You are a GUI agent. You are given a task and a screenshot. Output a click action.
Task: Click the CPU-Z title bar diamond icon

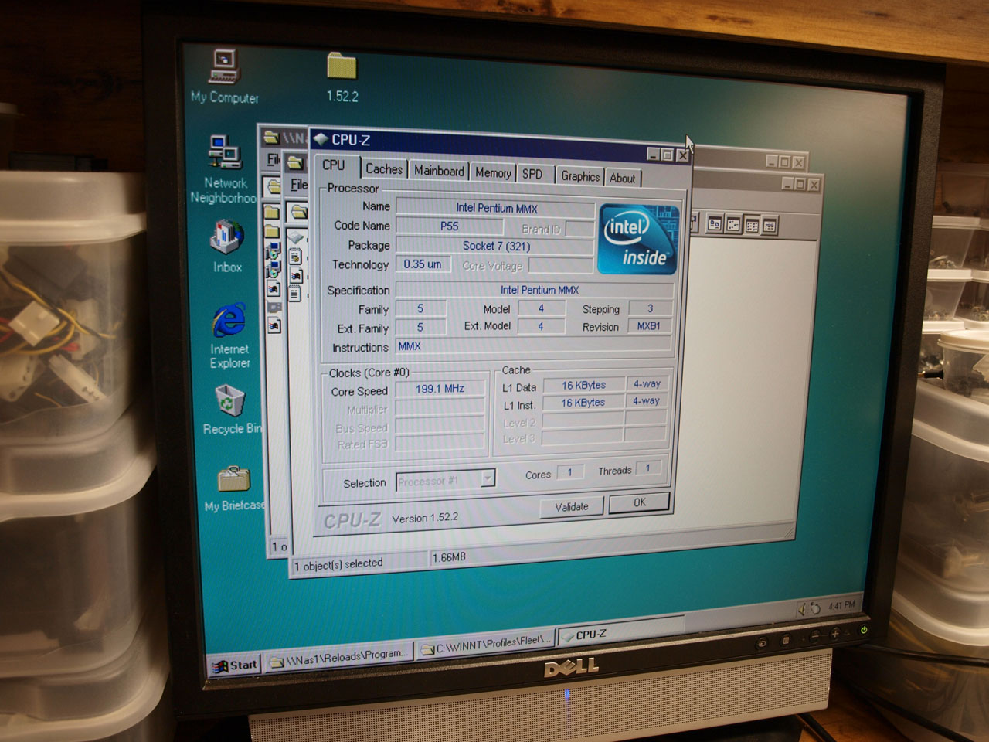click(321, 140)
